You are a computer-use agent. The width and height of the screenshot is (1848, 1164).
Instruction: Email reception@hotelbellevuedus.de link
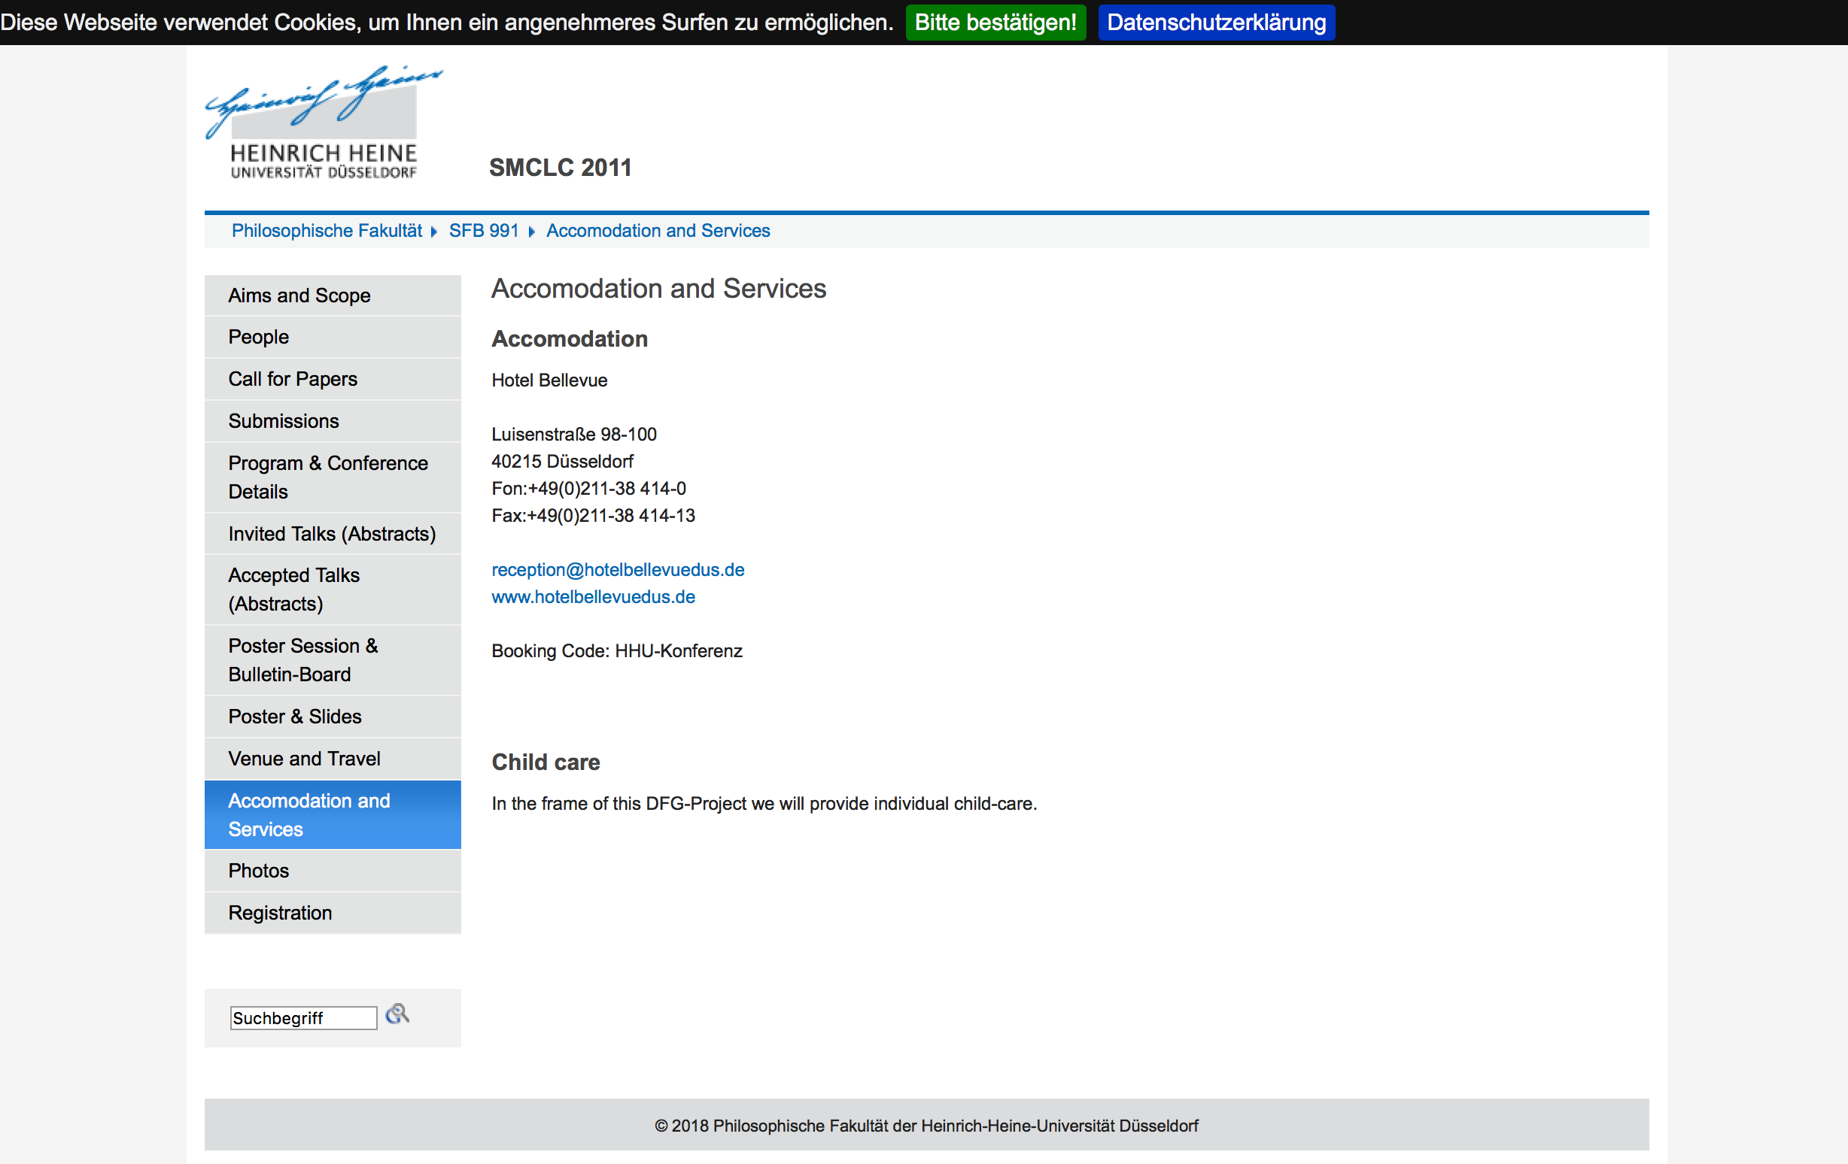pos(618,570)
